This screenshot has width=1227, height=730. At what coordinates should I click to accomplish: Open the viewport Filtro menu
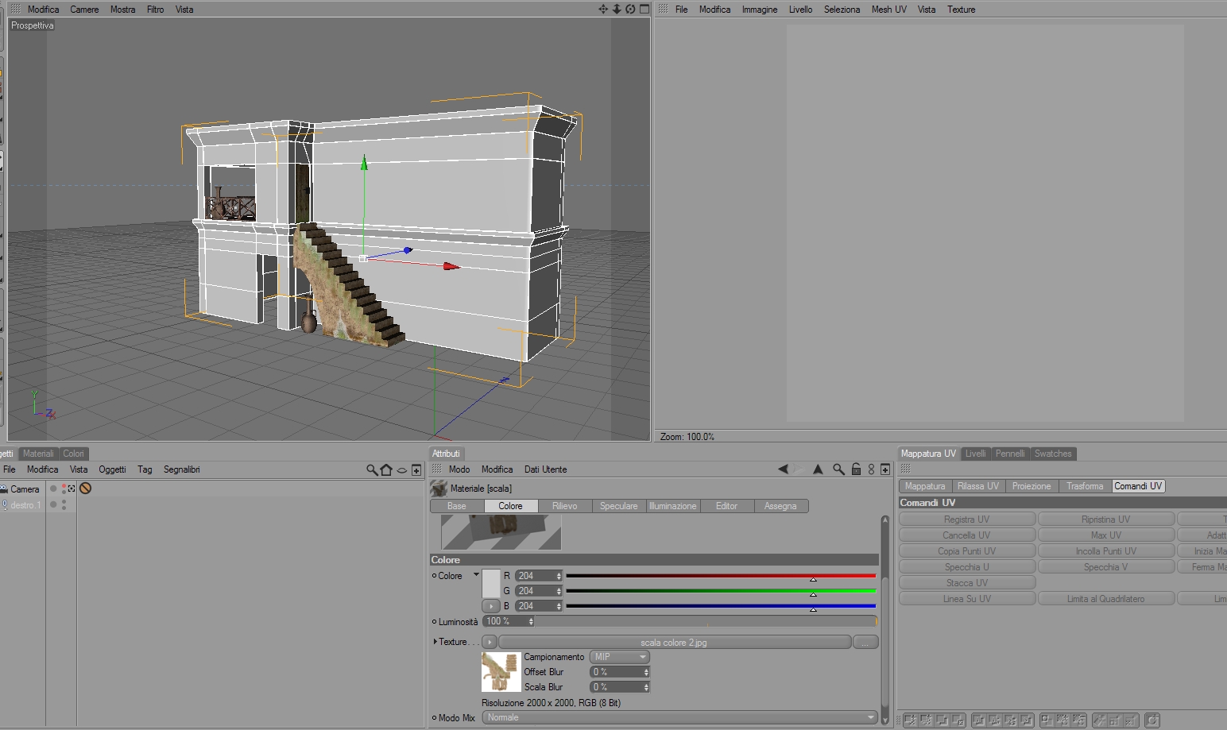[x=156, y=10]
